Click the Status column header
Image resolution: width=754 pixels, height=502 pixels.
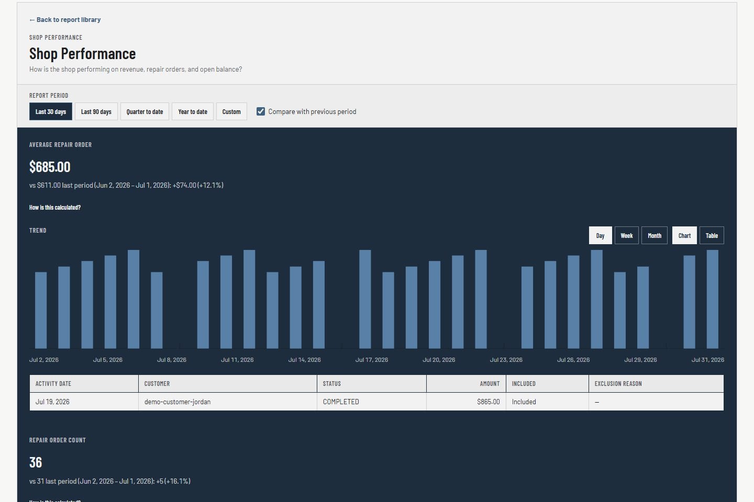(x=372, y=384)
